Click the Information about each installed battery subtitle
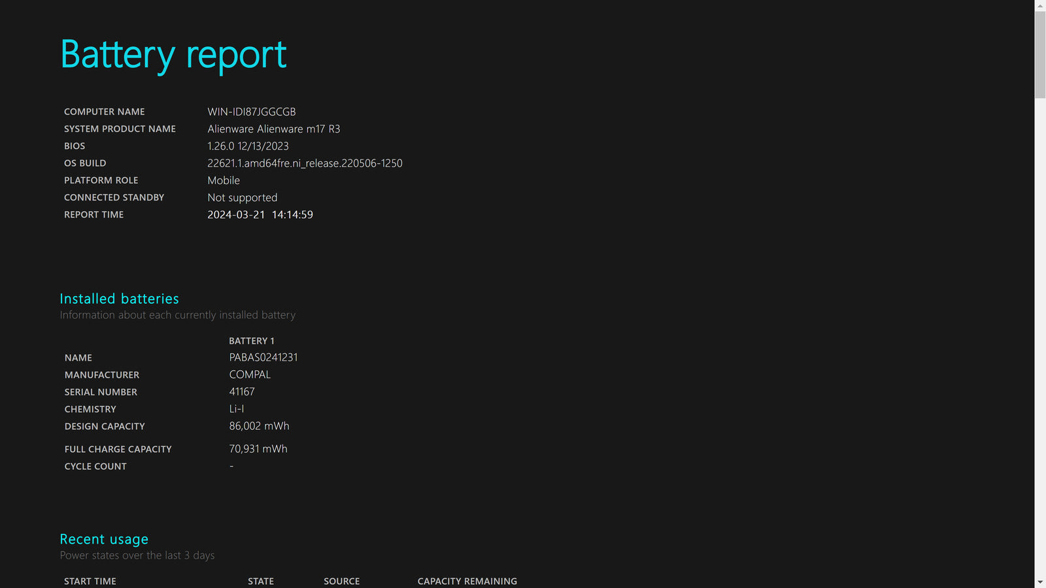 [x=178, y=315]
